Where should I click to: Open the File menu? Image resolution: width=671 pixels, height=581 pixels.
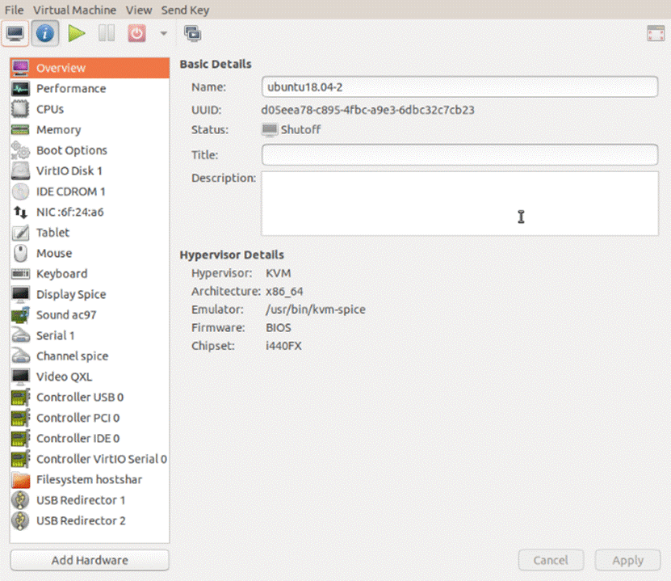[15, 10]
